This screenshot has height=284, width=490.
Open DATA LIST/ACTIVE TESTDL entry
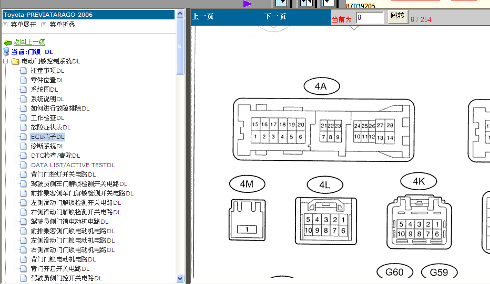pyautogui.click(x=73, y=165)
